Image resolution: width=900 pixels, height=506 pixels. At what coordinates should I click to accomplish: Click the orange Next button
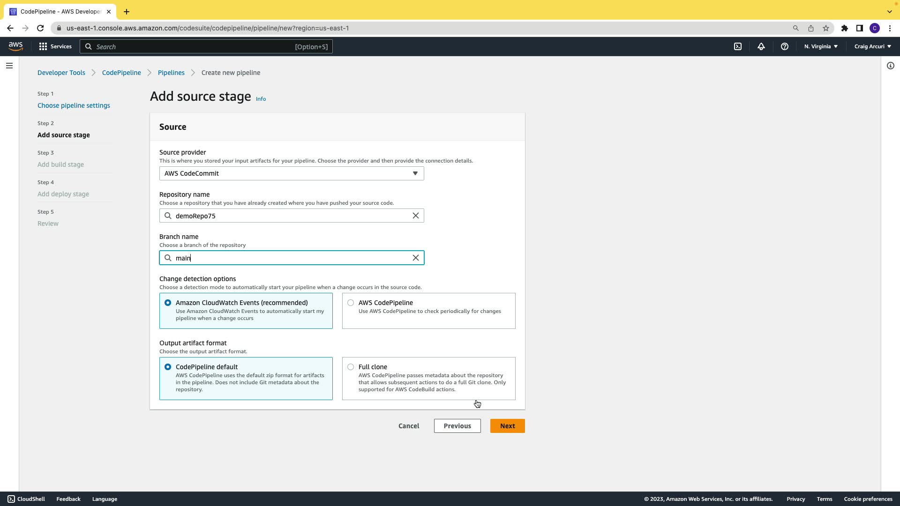click(x=507, y=426)
